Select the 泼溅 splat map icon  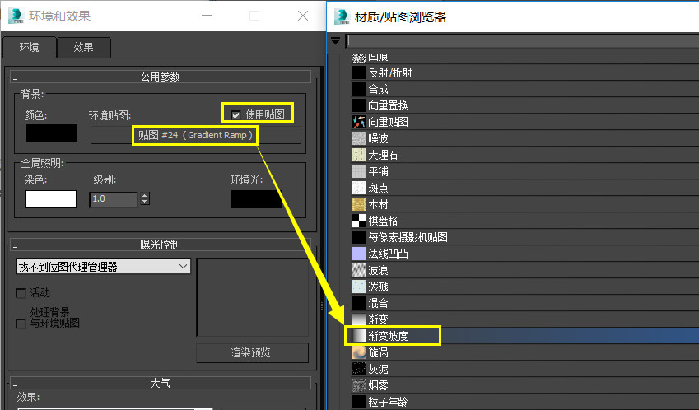coord(359,287)
